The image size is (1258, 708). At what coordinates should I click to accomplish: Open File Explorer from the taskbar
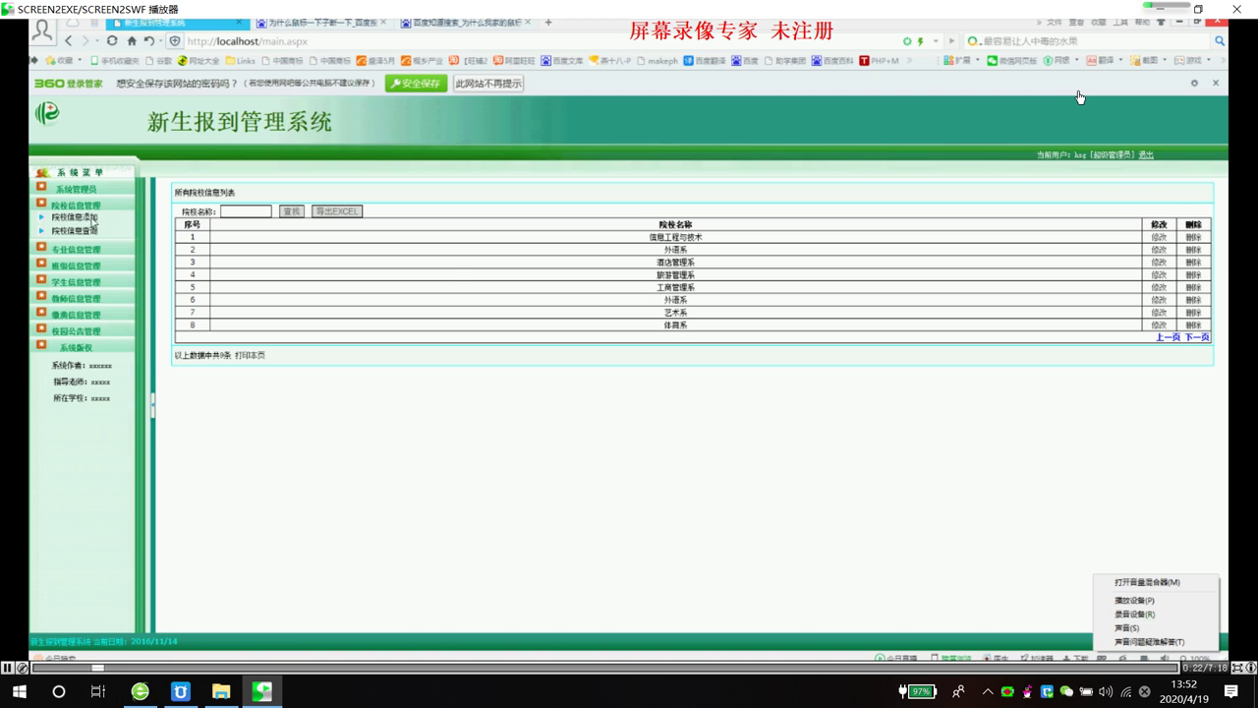[x=221, y=691]
